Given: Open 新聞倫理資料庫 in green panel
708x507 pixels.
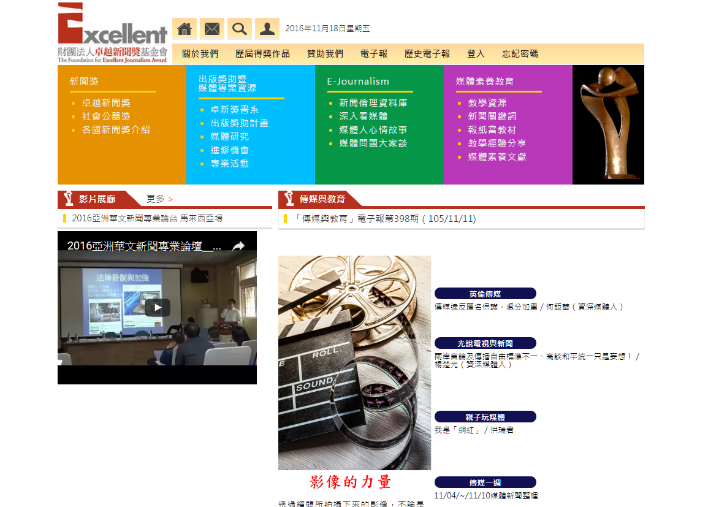Looking at the screenshot, I should click(x=373, y=103).
